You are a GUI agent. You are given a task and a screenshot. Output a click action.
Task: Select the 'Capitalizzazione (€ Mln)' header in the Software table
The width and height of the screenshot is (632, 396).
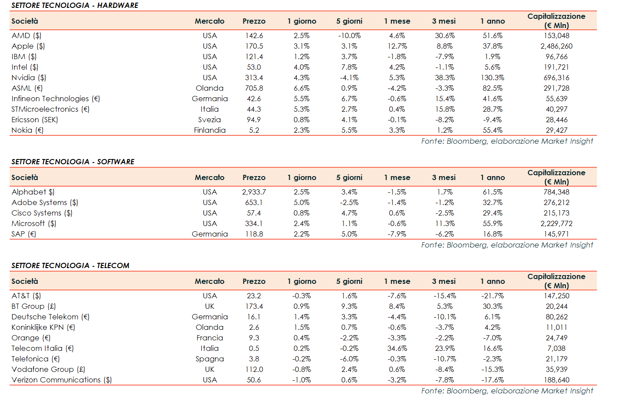click(556, 177)
